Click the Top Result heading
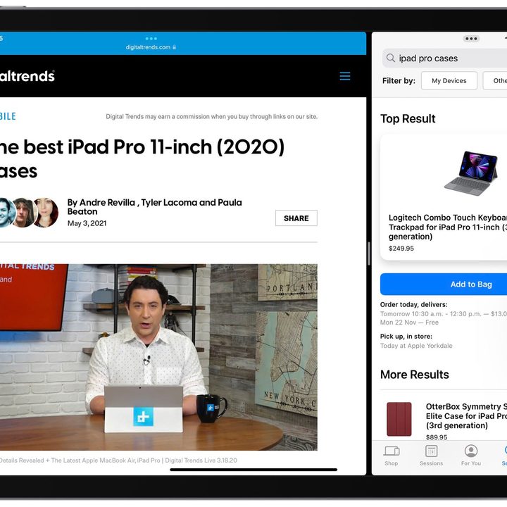Image resolution: width=507 pixels, height=507 pixels. point(408,119)
